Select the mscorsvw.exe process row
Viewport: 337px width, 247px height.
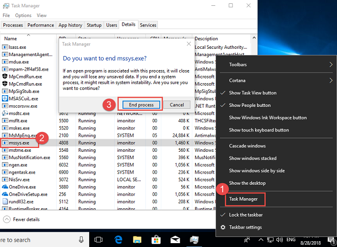pyautogui.click(x=30, y=106)
